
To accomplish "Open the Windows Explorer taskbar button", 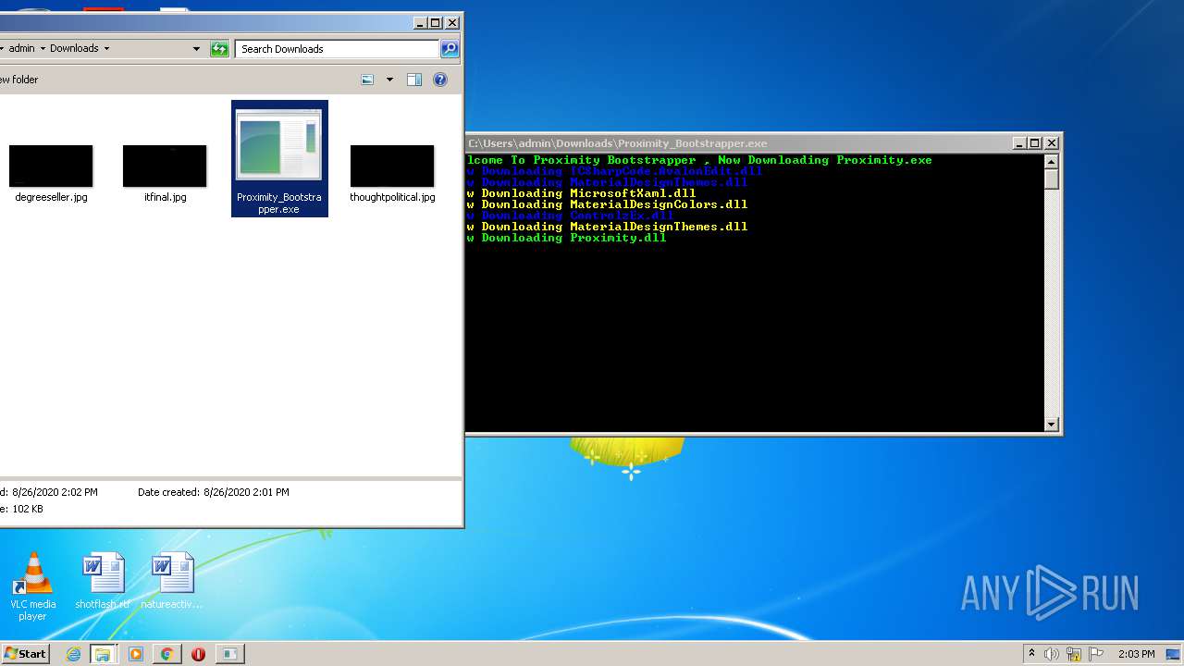I will click(x=103, y=654).
